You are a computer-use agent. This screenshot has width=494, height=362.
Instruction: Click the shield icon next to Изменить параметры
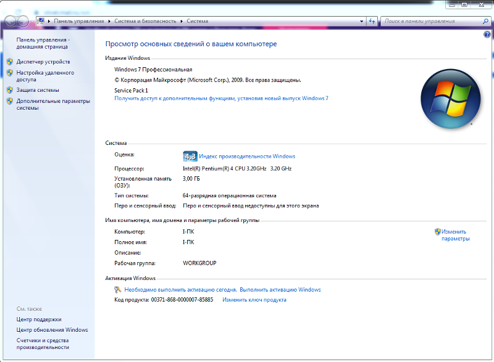tap(437, 232)
